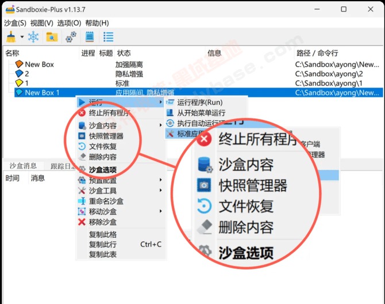385x304 pixels.
Task: Click the 标准应用 wrench submenu icon
Action: [170, 134]
